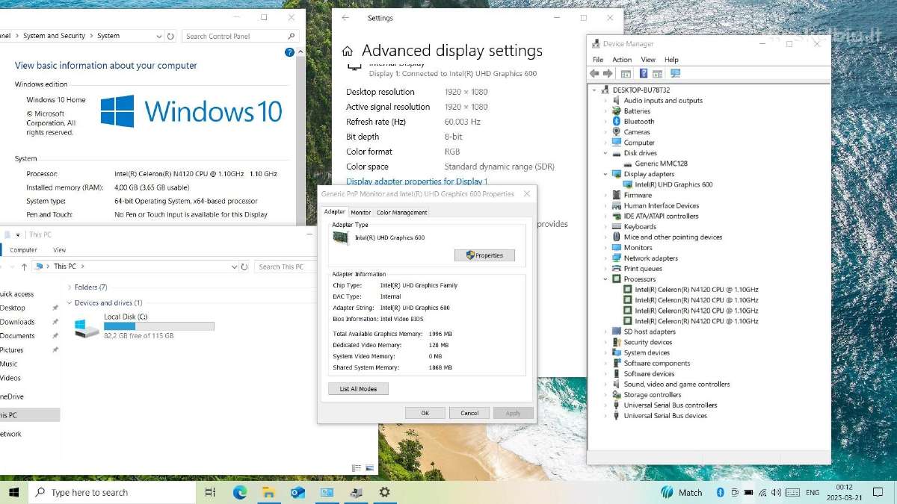Screen dimensions: 897x504
Task: Select Generic MMC128 in Device Manager
Action: (x=661, y=164)
